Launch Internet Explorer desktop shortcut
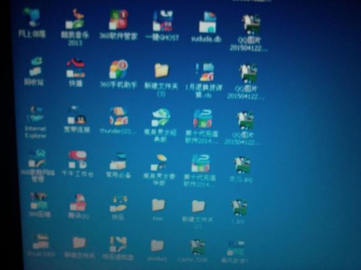Screen dimensions: 361x270 (x=35, y=122)
